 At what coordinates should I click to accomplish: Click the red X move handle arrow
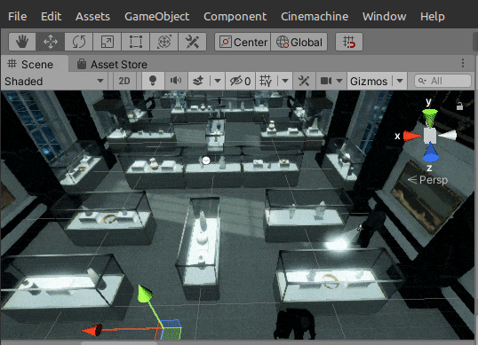[x=92, y=330]
